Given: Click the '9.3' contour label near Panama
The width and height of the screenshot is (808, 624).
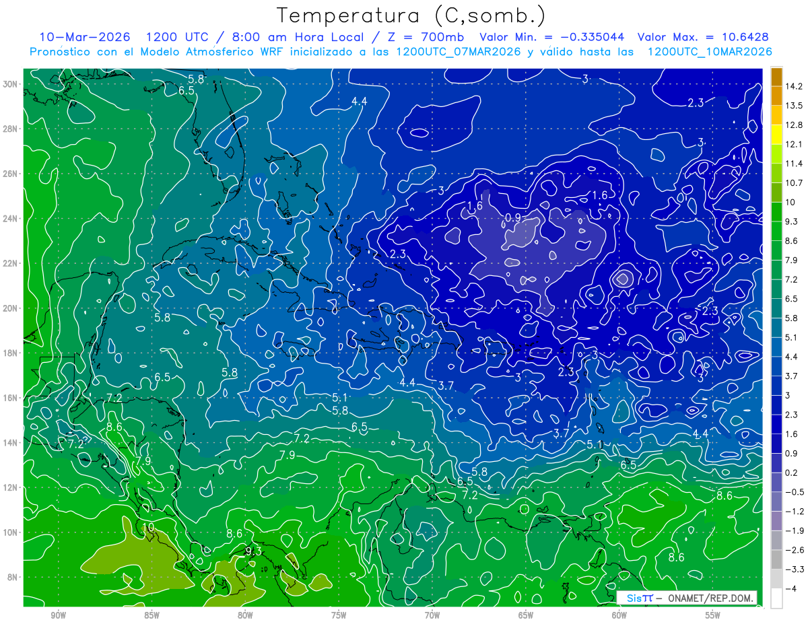Looking at the screenshot, I should coord(253,551).
